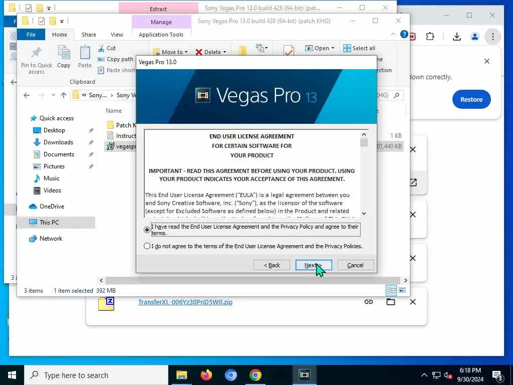This screenshot has width=513, height=385.
Task: Open Google Chrome from the taskbar
Action: [255, 375]
